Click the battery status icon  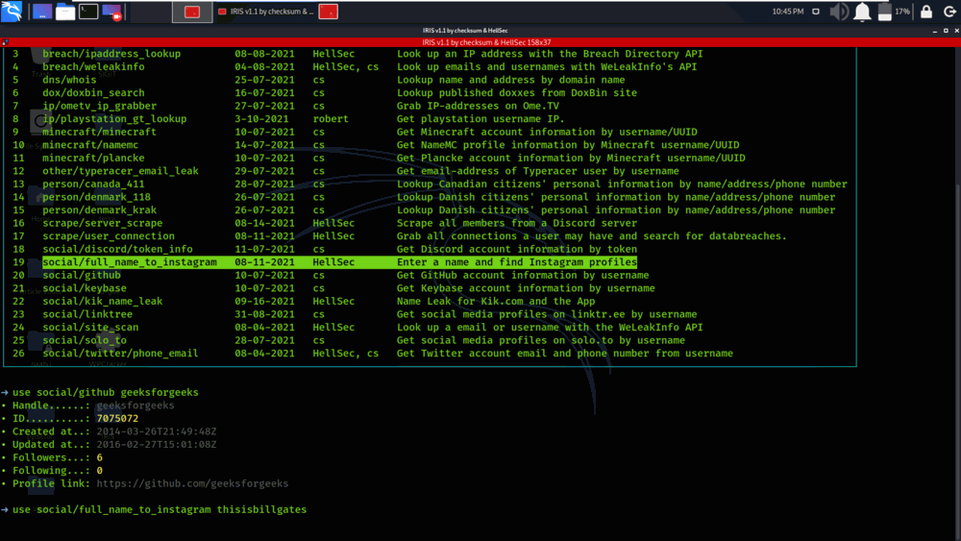(x=885, y=12)
